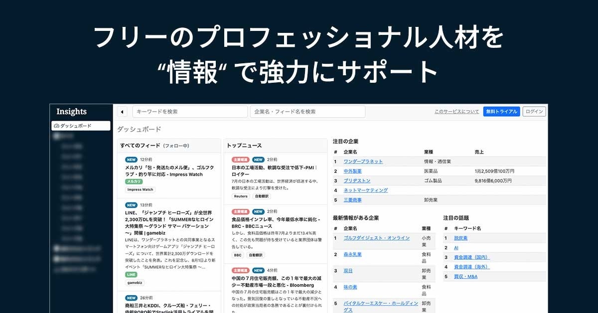Click the トップニュース panel heading

click(244, 146)
